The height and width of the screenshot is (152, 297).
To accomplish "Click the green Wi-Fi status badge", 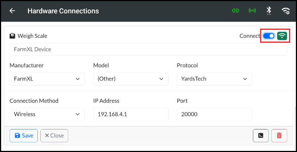I will click(x=282, y=36).
